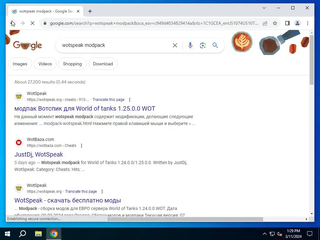This screenshot has width=320, height=240.
Task: Open the Chrome profile avatar
Action: (297, 23)
